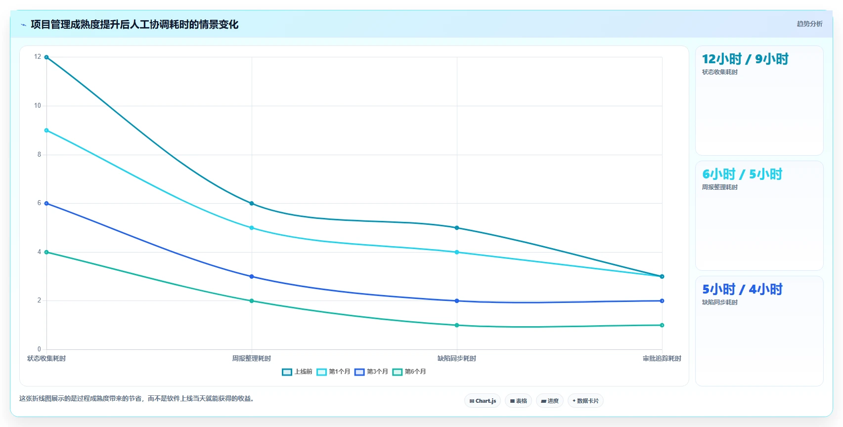
Task: Click the y-axis value 12
Action: pyautogui.click(x=38, y=57)
